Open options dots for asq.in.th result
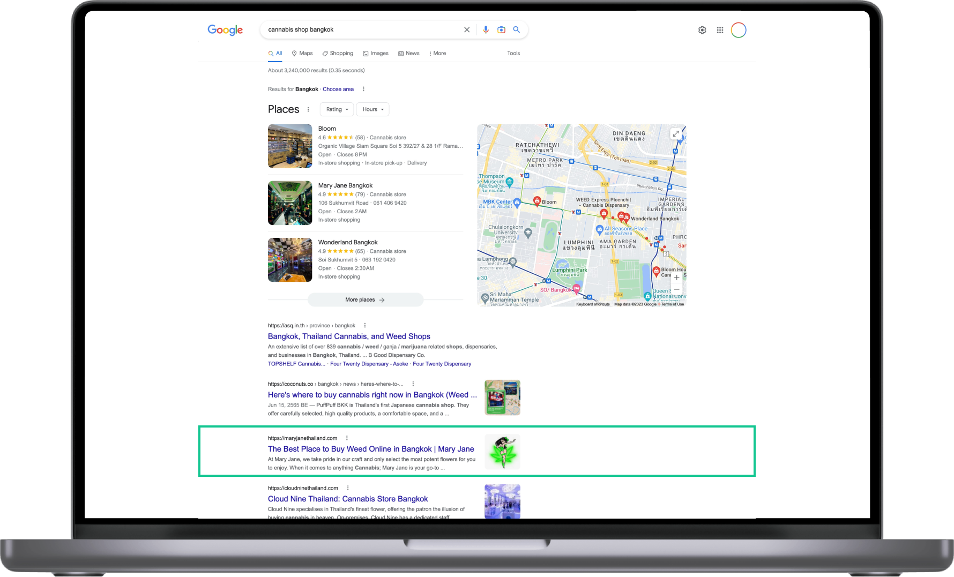 click(365, 325)
